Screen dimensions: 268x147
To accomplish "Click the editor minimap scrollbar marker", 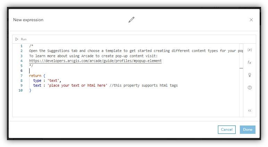I will tap(241, 68).
